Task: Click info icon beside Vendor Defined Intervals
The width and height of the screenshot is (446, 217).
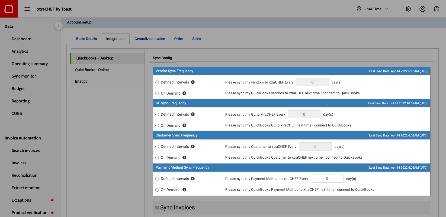Action: pos(193,82)
